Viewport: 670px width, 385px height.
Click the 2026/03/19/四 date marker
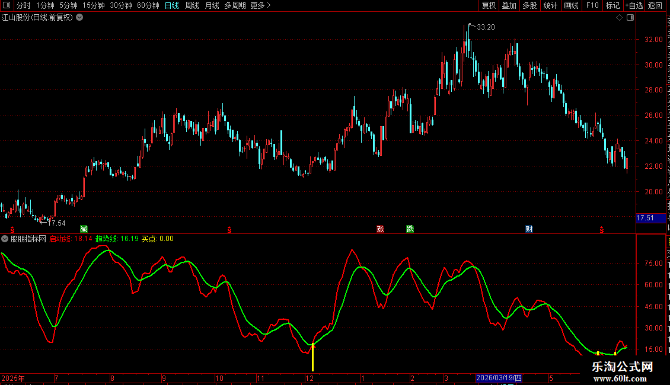pyautogui.click(x=499, y=378)
